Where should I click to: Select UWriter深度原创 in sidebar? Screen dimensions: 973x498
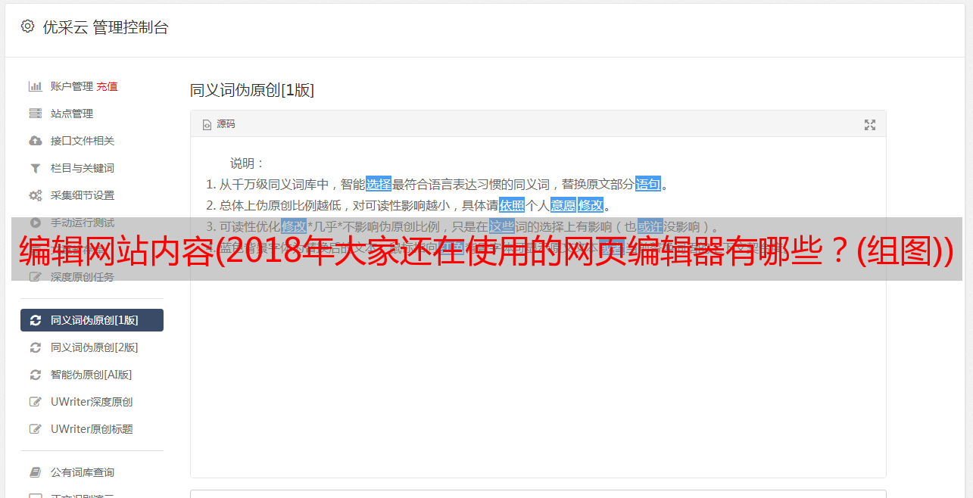pos(92,402)
